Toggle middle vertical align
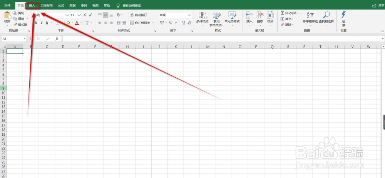The height and width of the screenshot is (178, 385). tap(105, 15)
